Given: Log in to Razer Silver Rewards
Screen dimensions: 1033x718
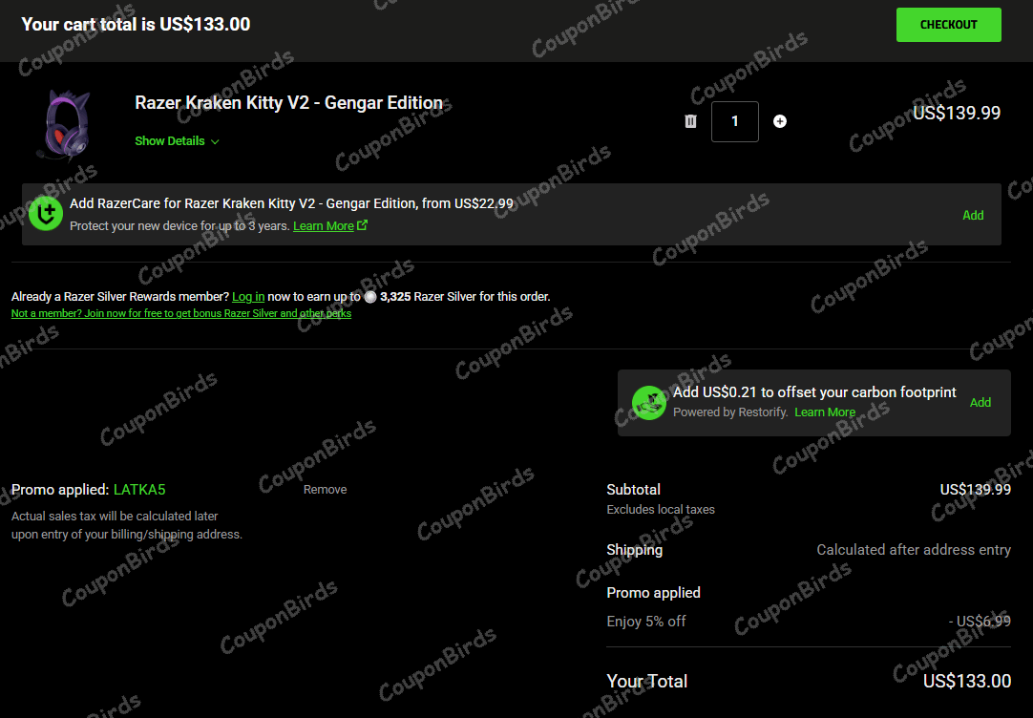Looking at the screenshot, I should tap(248, 296).
